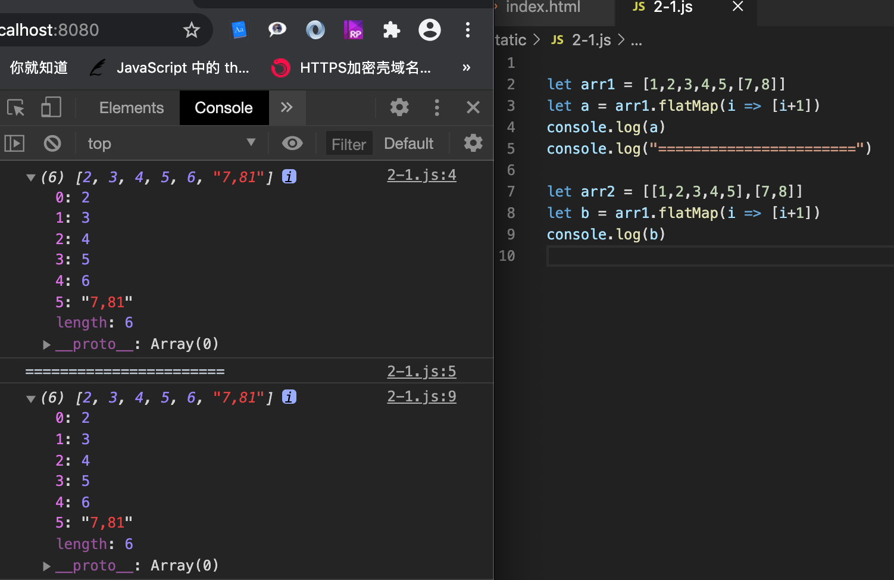
Task: Expand __proto__ of the first array
Action: 46,344
